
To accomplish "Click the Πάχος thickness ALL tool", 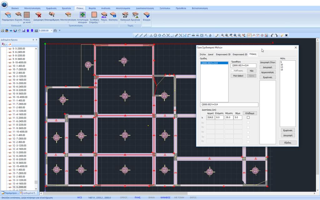I will (x=104, y=16).
